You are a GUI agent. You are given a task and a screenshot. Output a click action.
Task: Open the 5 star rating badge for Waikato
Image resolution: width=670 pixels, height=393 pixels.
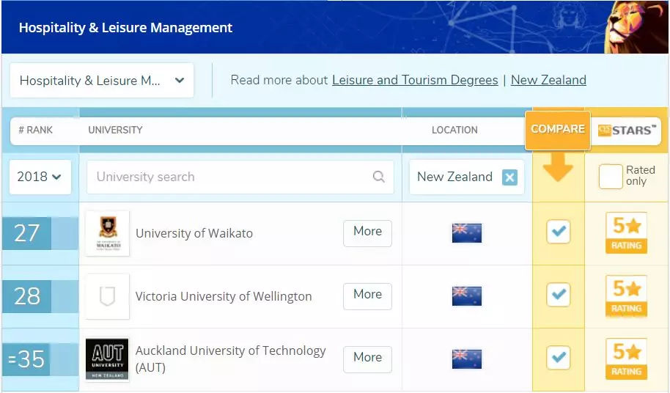[626, 233]
